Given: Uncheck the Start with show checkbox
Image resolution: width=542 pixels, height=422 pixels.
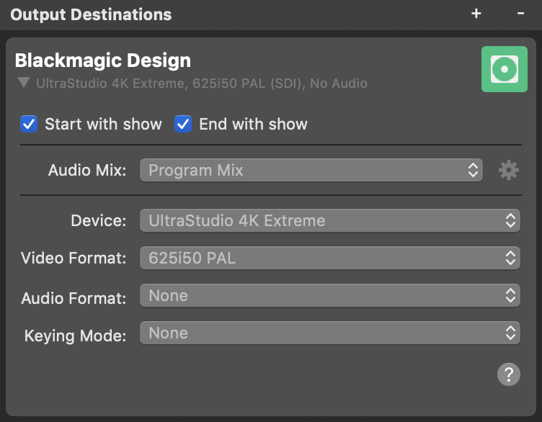Looking at the screenshot, I should coord(29,124).
